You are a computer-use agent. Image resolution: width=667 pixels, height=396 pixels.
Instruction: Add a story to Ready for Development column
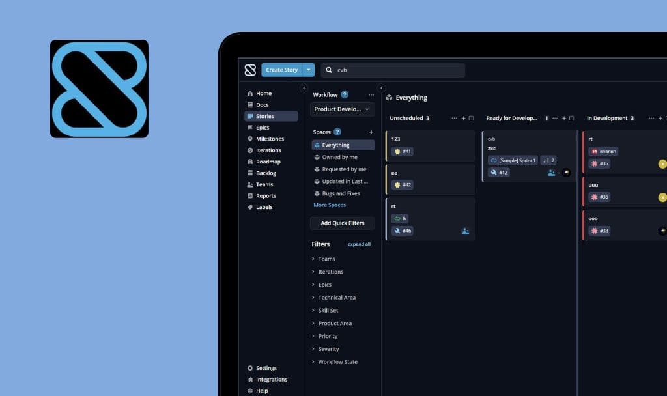(563, 118)
